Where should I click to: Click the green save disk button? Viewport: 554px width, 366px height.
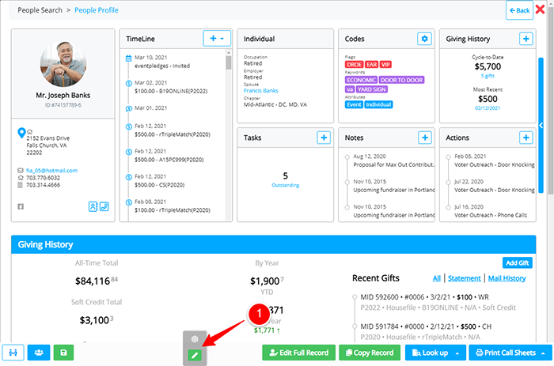click(63, 353)
